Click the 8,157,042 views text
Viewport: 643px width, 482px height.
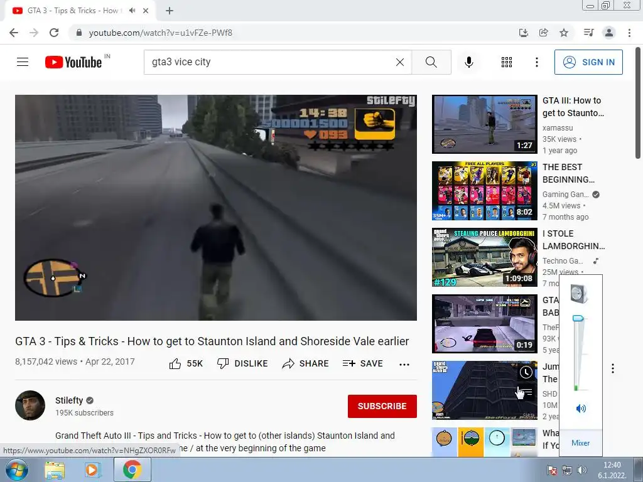tap(46, 362)
